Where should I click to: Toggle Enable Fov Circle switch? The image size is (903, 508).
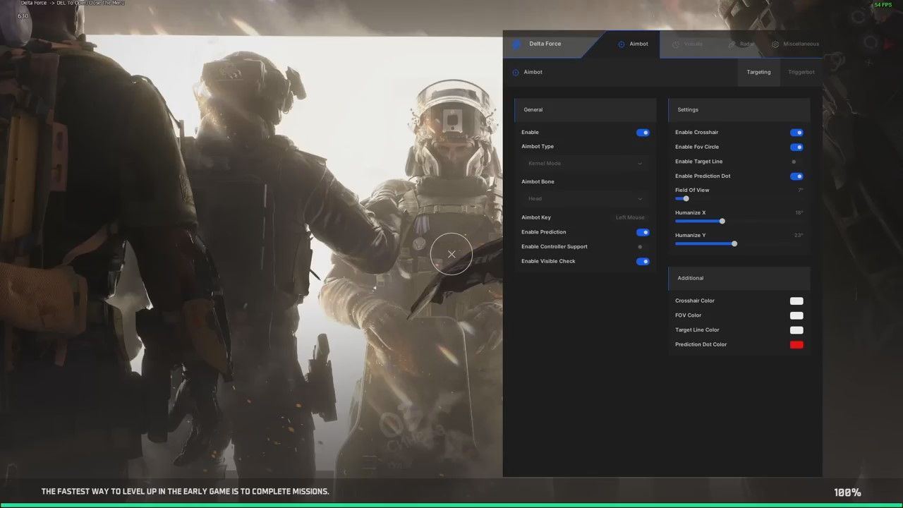pyautogui.click(x=796, y=147)
